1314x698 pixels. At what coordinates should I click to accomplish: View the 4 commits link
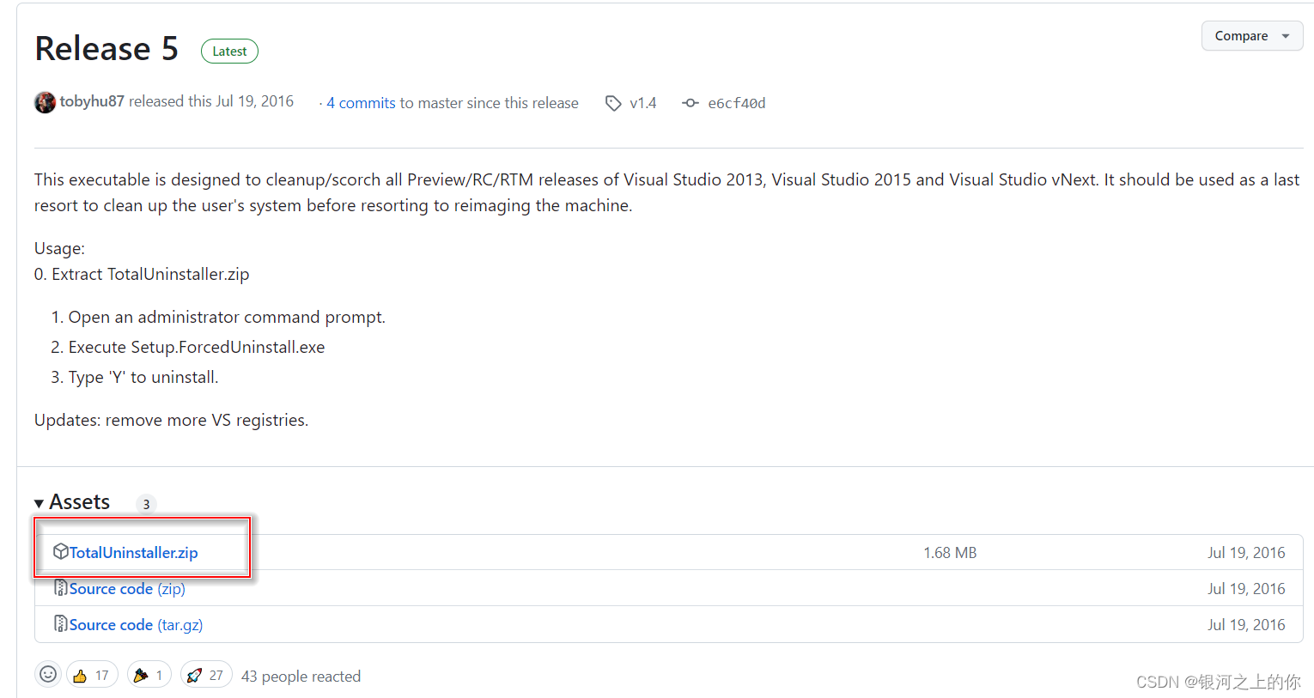[361, 103]
